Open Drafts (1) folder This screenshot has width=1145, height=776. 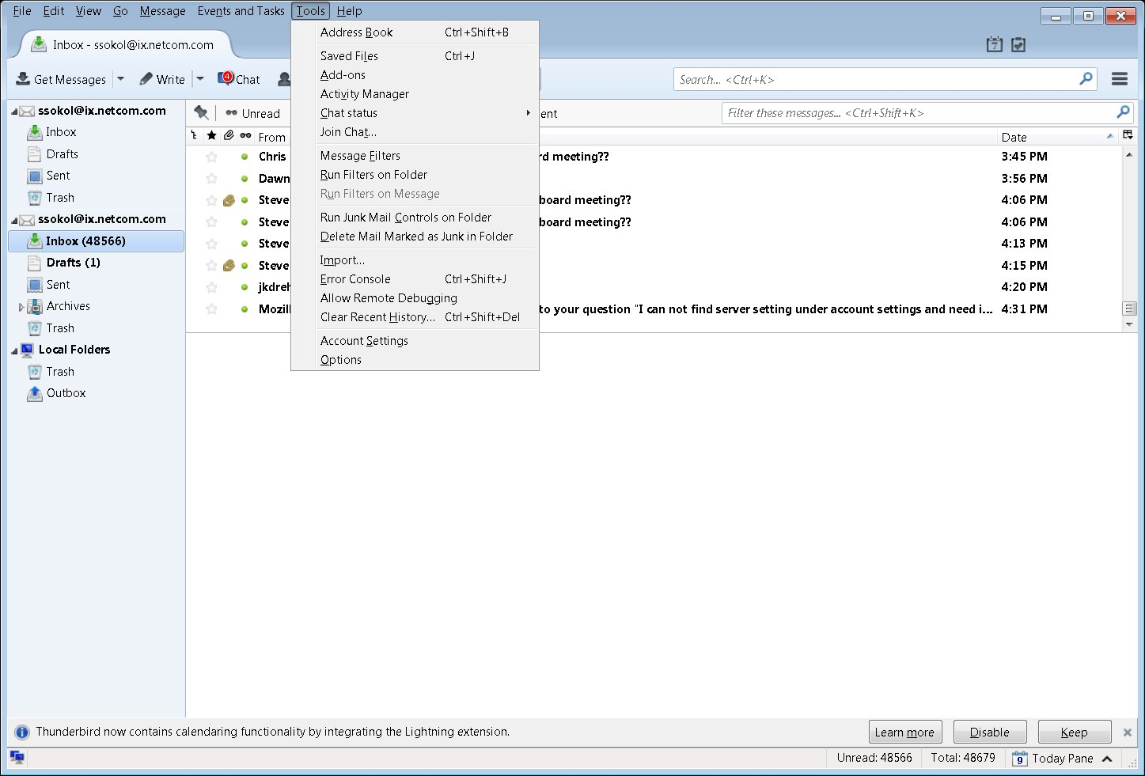click(x=73, y=263)
